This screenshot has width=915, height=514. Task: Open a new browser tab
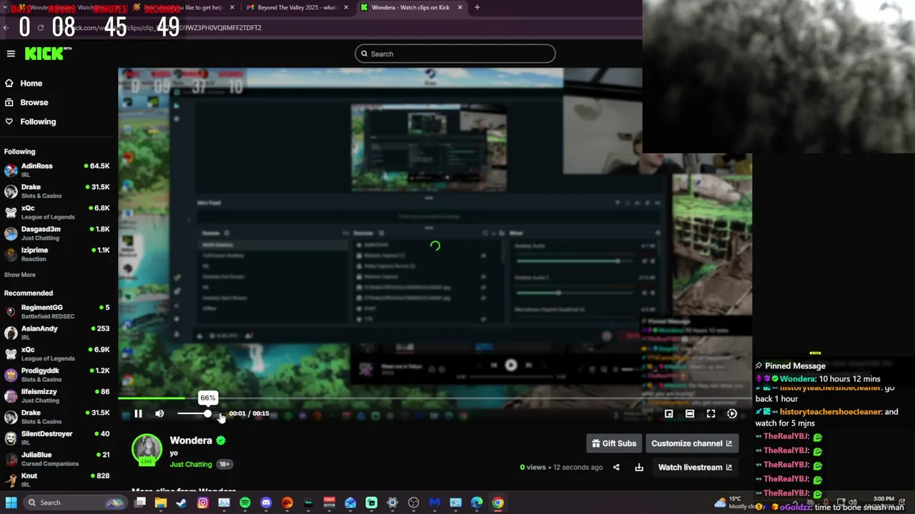477,7
